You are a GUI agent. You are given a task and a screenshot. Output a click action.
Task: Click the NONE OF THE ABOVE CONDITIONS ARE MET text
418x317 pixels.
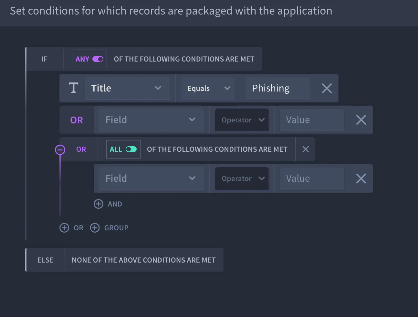pos(144,260)
